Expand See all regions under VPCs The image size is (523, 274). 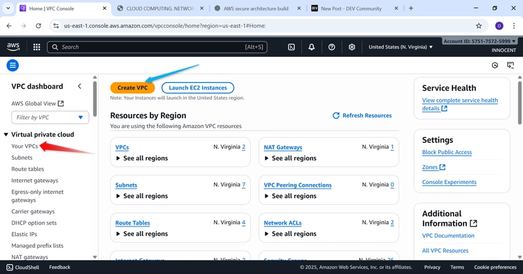141,158
